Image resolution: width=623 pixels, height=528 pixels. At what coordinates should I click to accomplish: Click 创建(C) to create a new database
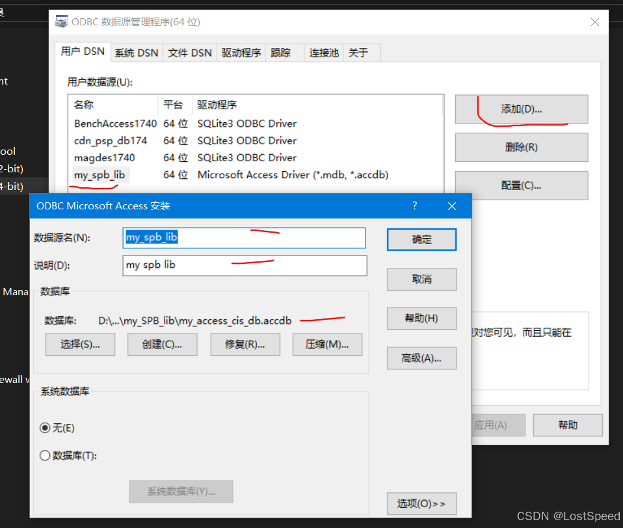162,345
